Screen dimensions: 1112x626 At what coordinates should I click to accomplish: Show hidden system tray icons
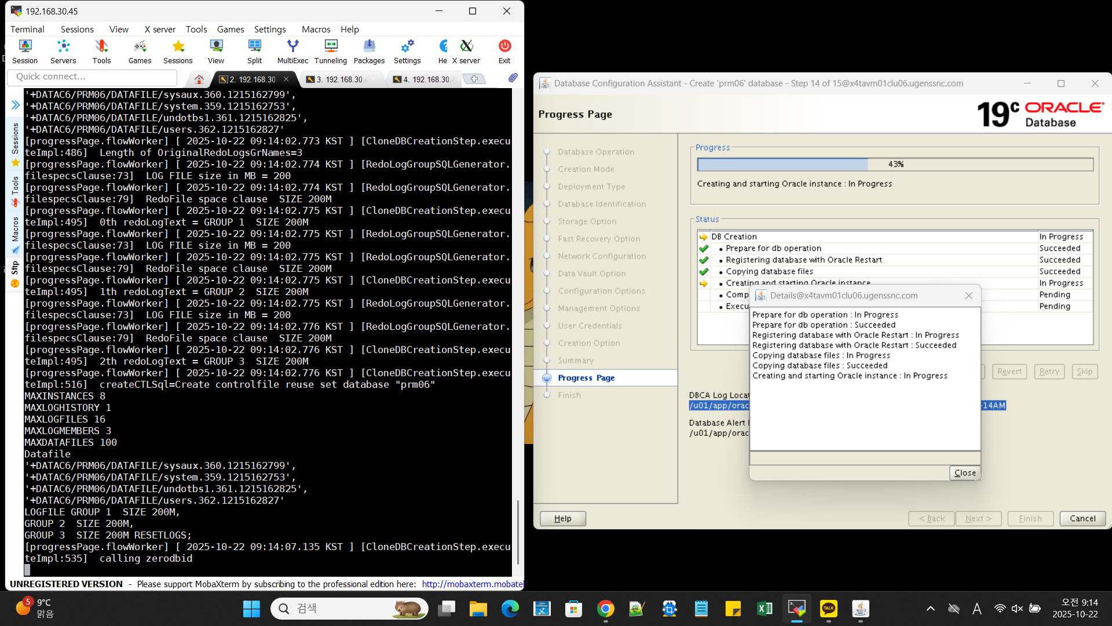pos(930,609)
